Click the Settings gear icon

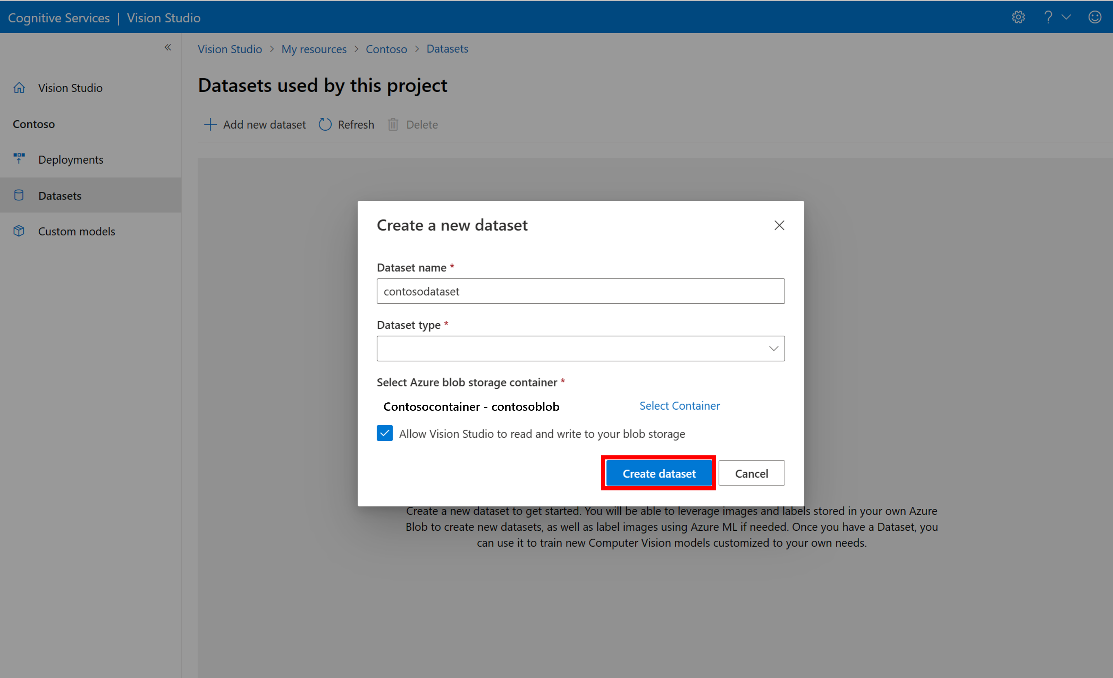(1018, 17)
